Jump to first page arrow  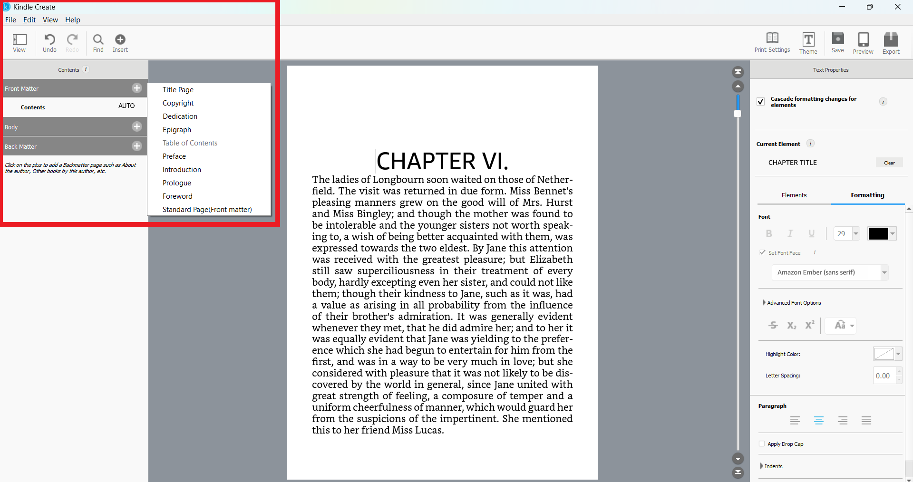click(738, 72)
